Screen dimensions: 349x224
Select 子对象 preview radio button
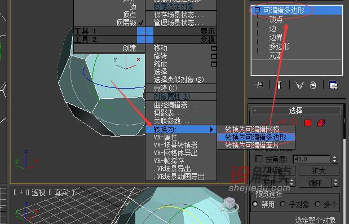pyautogui.click(x=282, y=204)
